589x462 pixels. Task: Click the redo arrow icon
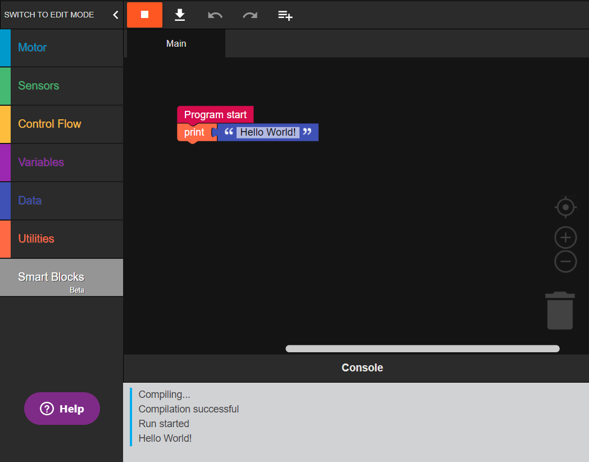(250, 15)
